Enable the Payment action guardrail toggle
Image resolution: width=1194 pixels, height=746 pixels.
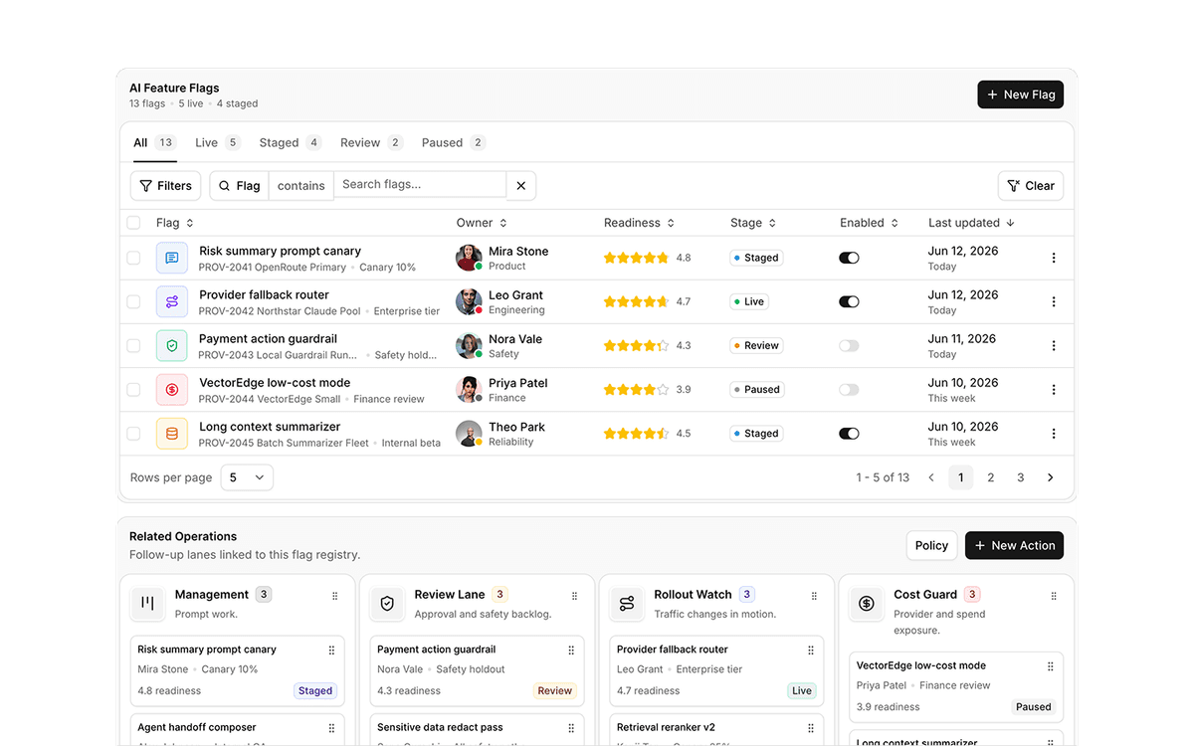(849, 345)
